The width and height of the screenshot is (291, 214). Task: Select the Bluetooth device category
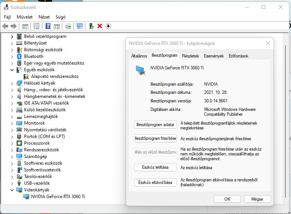(x=33, y=56)
